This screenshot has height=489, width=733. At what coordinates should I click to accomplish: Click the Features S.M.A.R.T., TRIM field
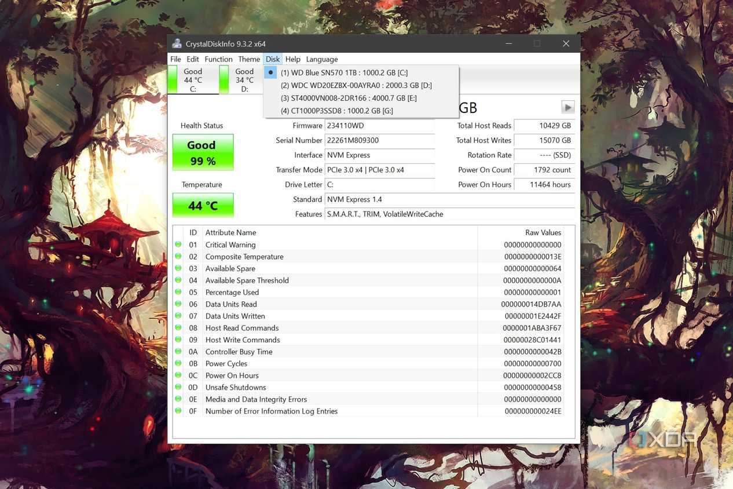coord(450,214)
